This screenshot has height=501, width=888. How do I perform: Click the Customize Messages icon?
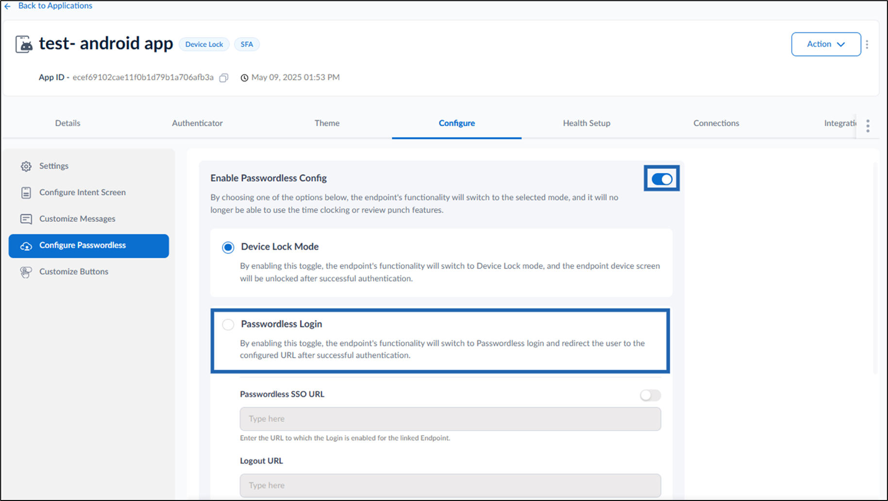tap(26, 219)
